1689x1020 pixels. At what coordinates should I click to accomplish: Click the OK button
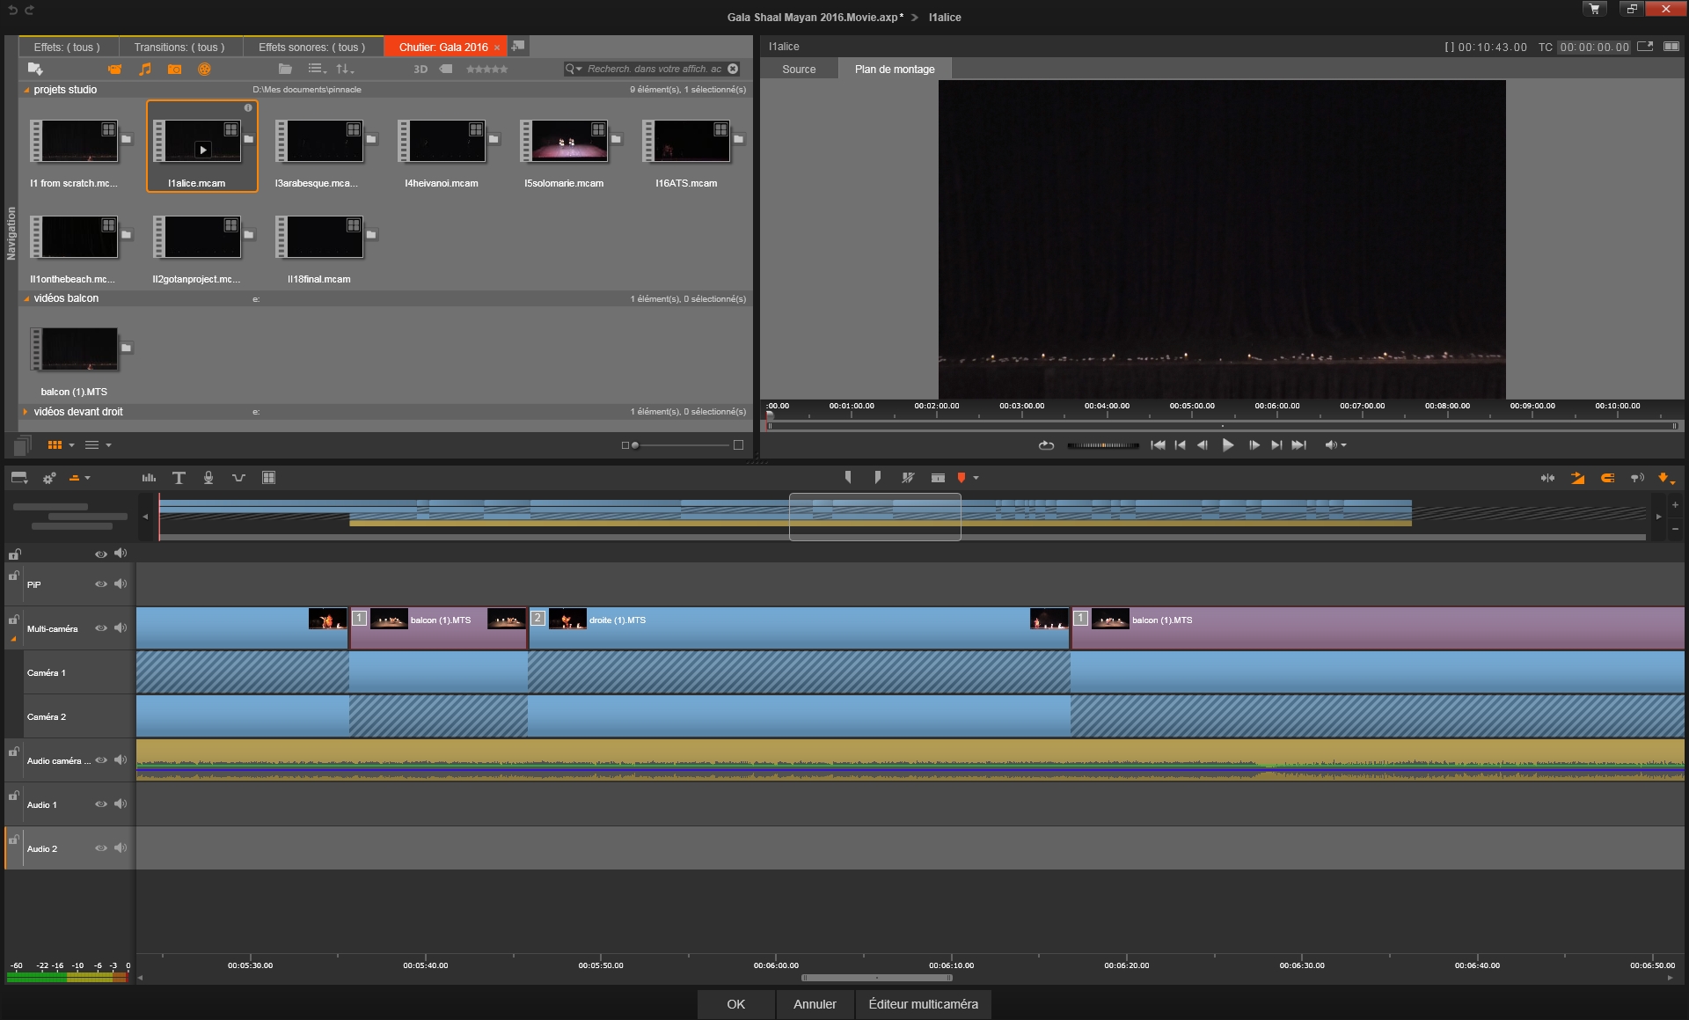[x=736, y=1004]
